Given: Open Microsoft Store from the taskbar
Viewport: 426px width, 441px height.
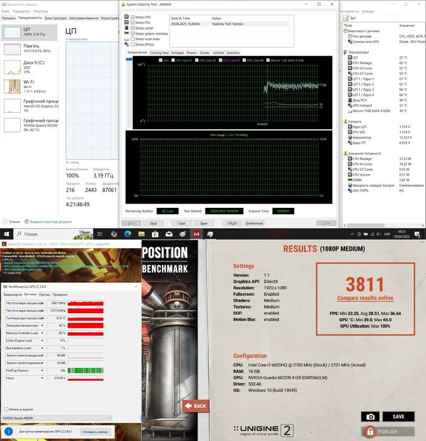Looking at the screenshot, I should tap(155, 234).
